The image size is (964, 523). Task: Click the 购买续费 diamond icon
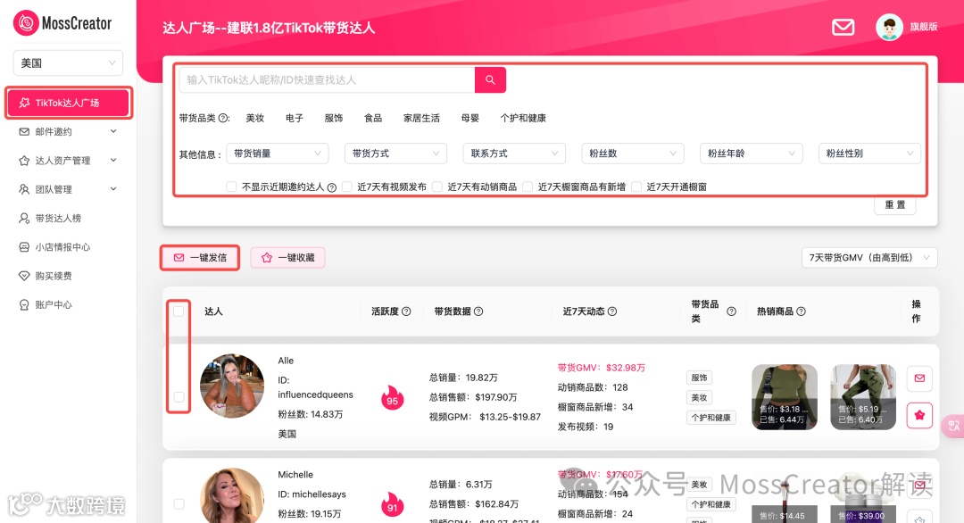(24, 276)
